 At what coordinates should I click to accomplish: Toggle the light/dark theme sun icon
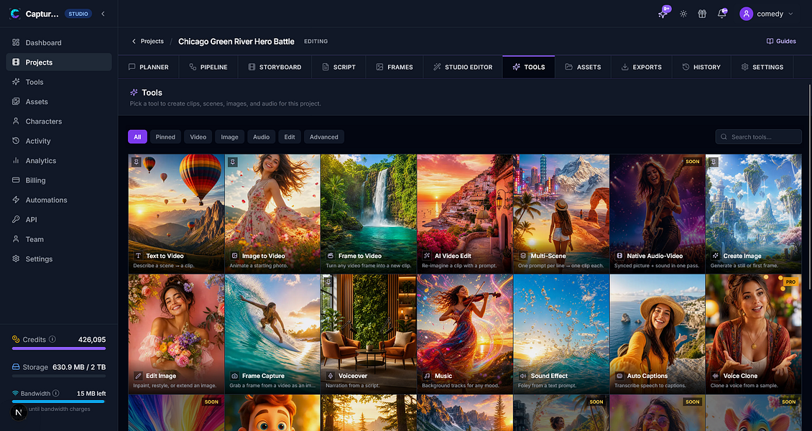[683, 14]
